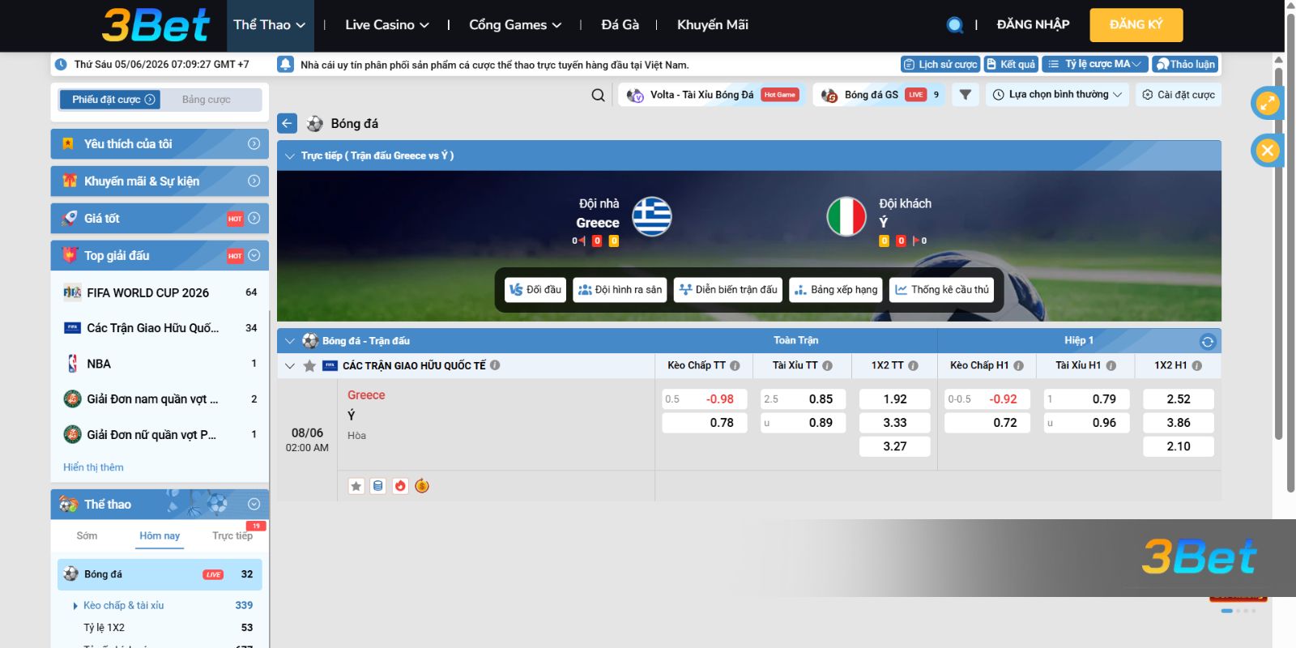Open the filter funnel icon

[965, 95]
